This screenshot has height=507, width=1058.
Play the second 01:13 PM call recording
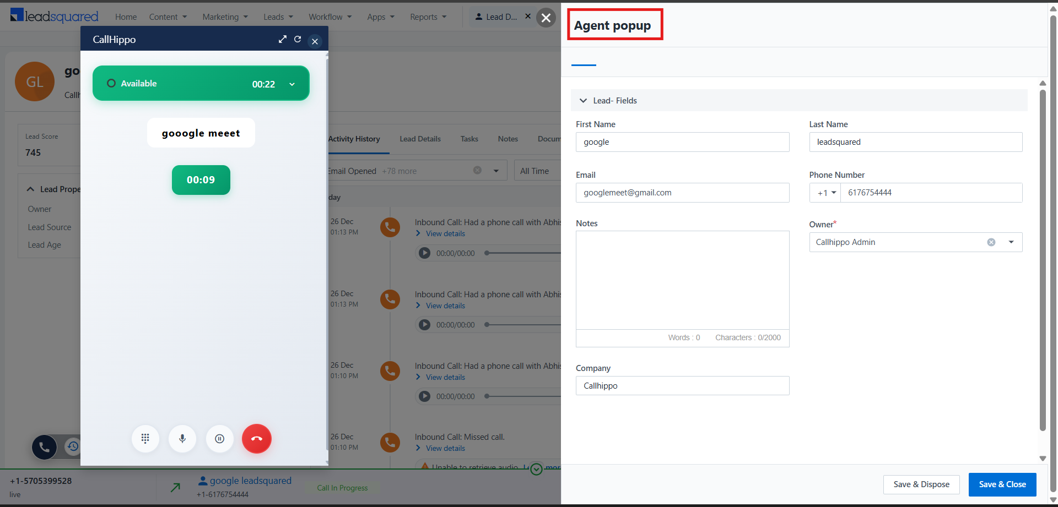tap(424, 325)
